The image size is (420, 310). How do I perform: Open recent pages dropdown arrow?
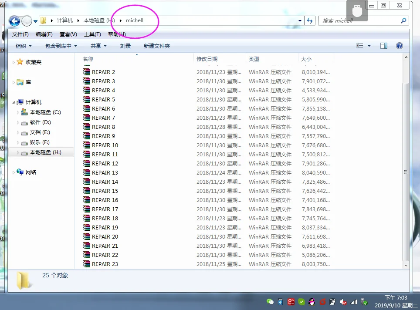[35, 21]
